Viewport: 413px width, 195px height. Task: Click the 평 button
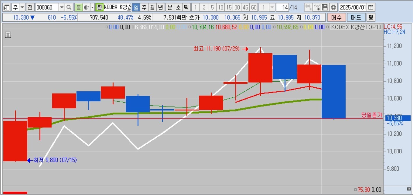(x=371, y=17)
